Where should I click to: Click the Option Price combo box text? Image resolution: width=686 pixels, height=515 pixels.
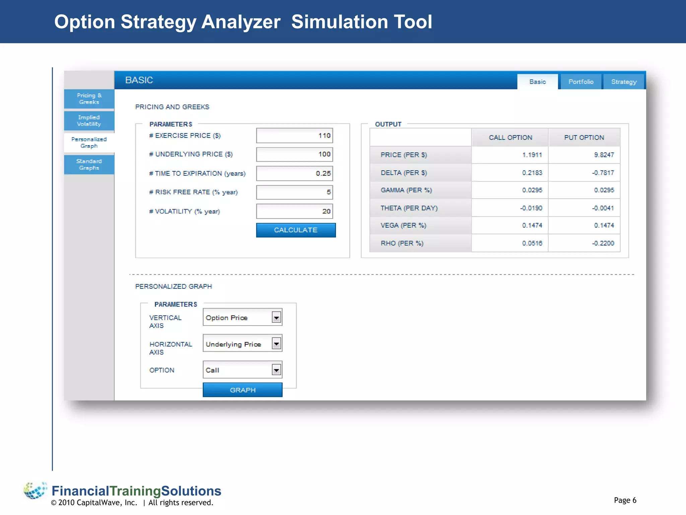click(x=227, y=318)
